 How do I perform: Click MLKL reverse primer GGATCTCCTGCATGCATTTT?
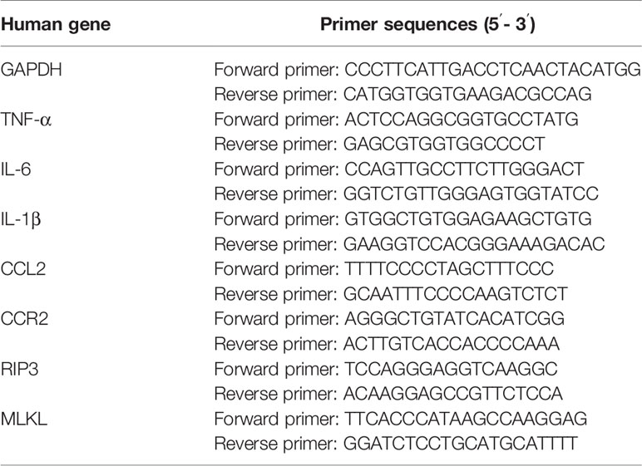coord(460,443)
